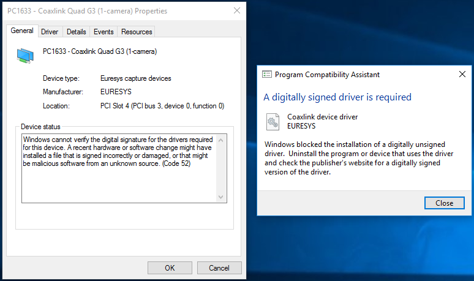474x281 pixels.
Task: Click the Coaxlink device driver gear icon
Action: click(273, 122)
